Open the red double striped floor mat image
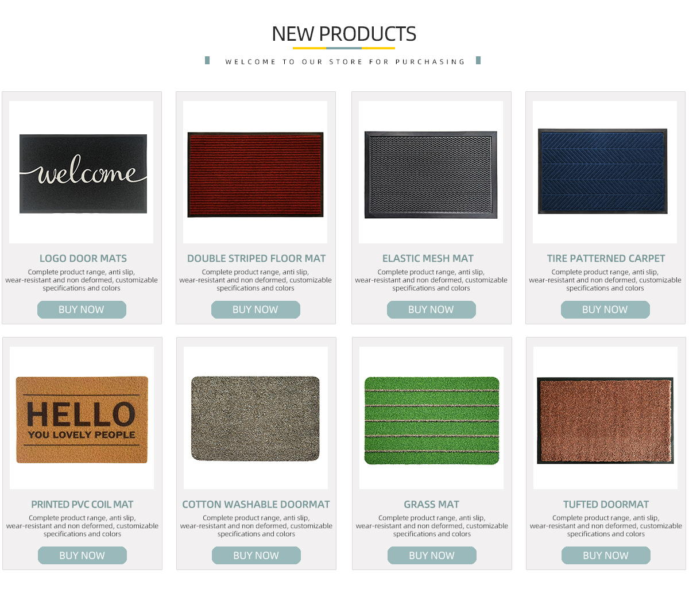689x593 pixels. (256, 172)
